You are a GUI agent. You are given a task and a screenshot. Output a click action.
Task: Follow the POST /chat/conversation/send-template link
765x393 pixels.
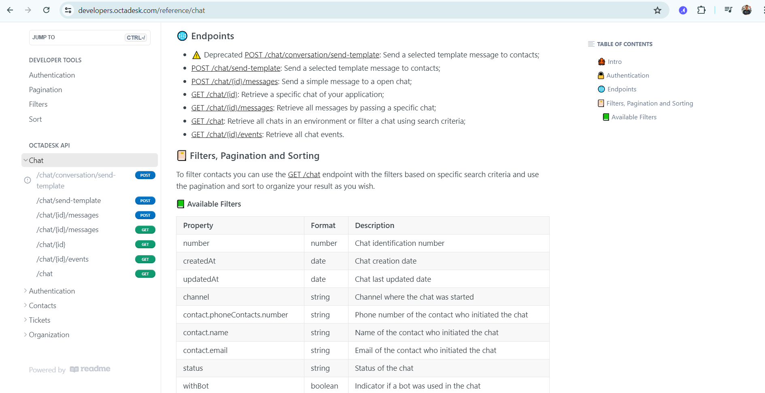click(312, 55)
